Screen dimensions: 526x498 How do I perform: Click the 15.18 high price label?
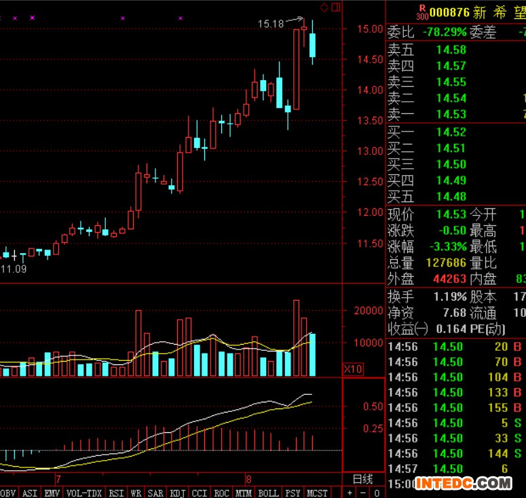(x=271, y=24)
